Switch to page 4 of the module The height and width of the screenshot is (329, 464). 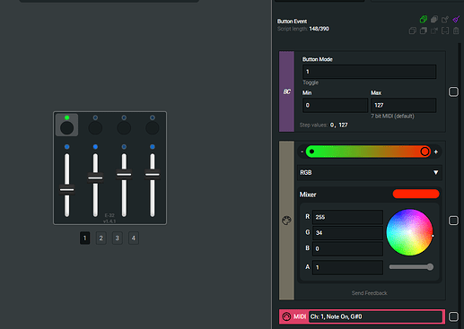click(134, 238)
